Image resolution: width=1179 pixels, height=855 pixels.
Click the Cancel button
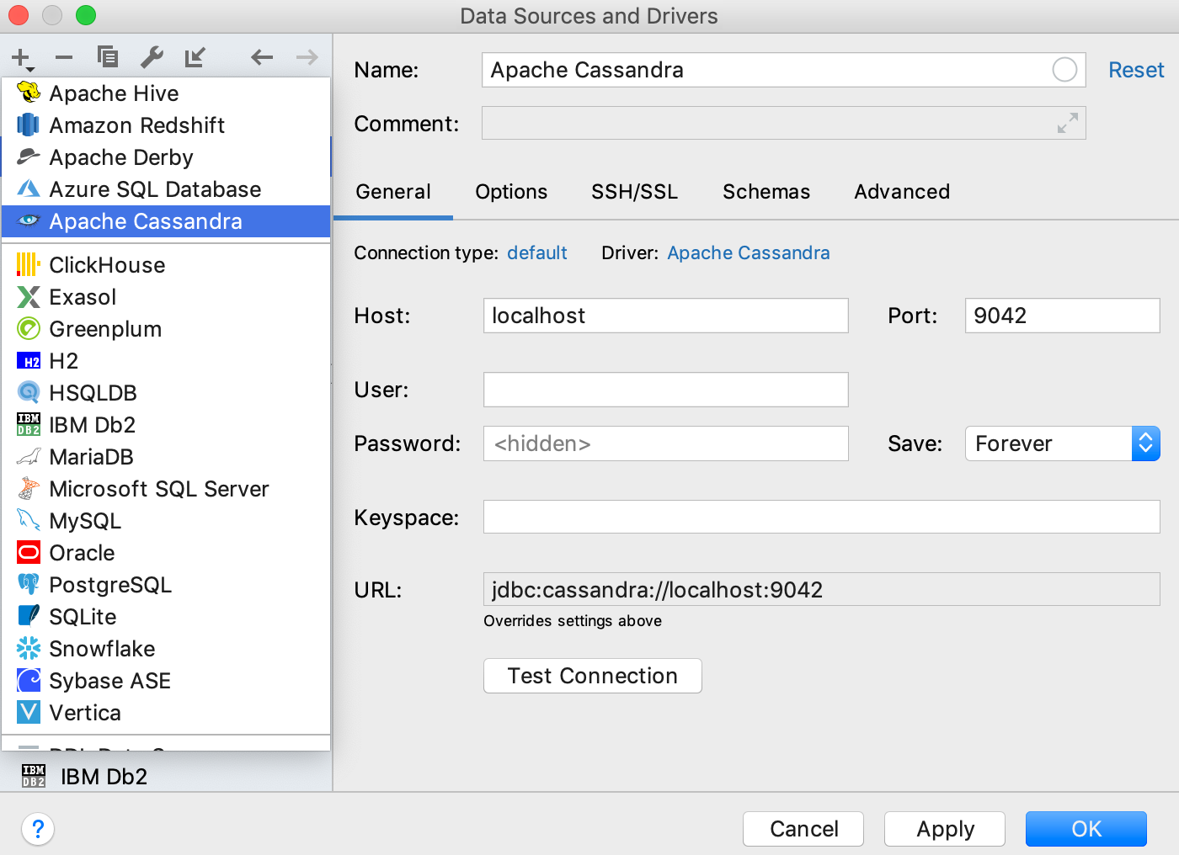coord(803,829)
